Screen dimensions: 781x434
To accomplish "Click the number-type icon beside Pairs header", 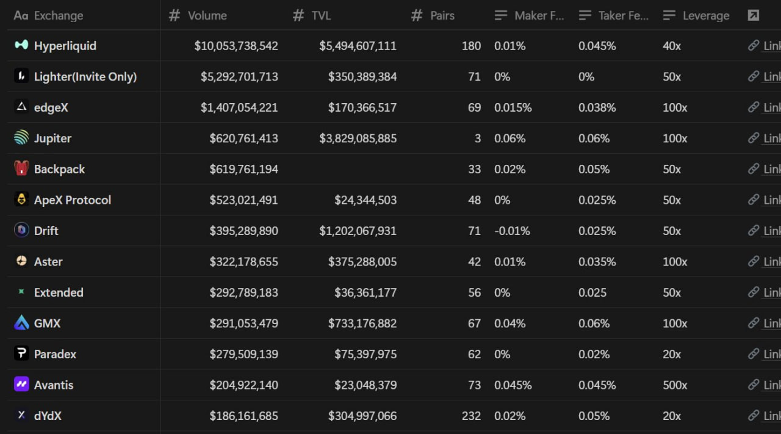I will 417,15.
